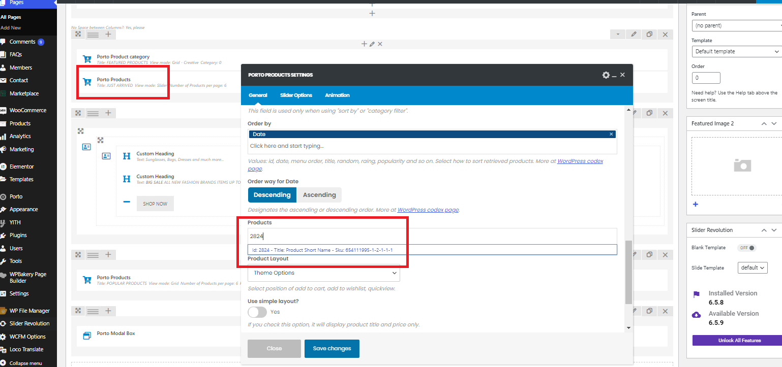Edit the row containing Porto Product category

coord(634,35)
